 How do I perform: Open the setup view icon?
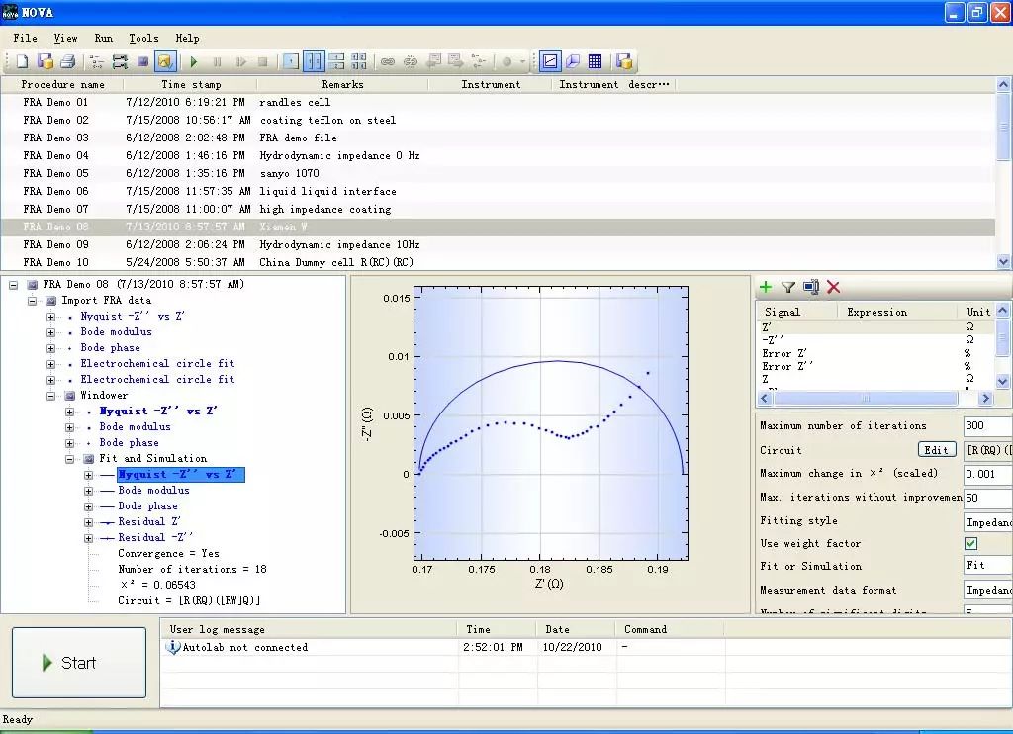[97, 61]
